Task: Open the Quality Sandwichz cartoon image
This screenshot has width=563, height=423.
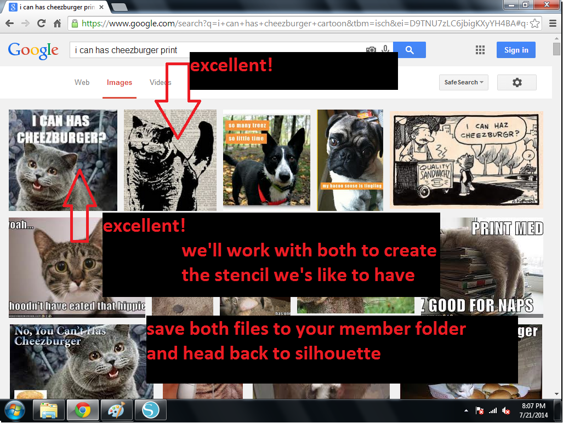Action: click(x=467, y=160)
